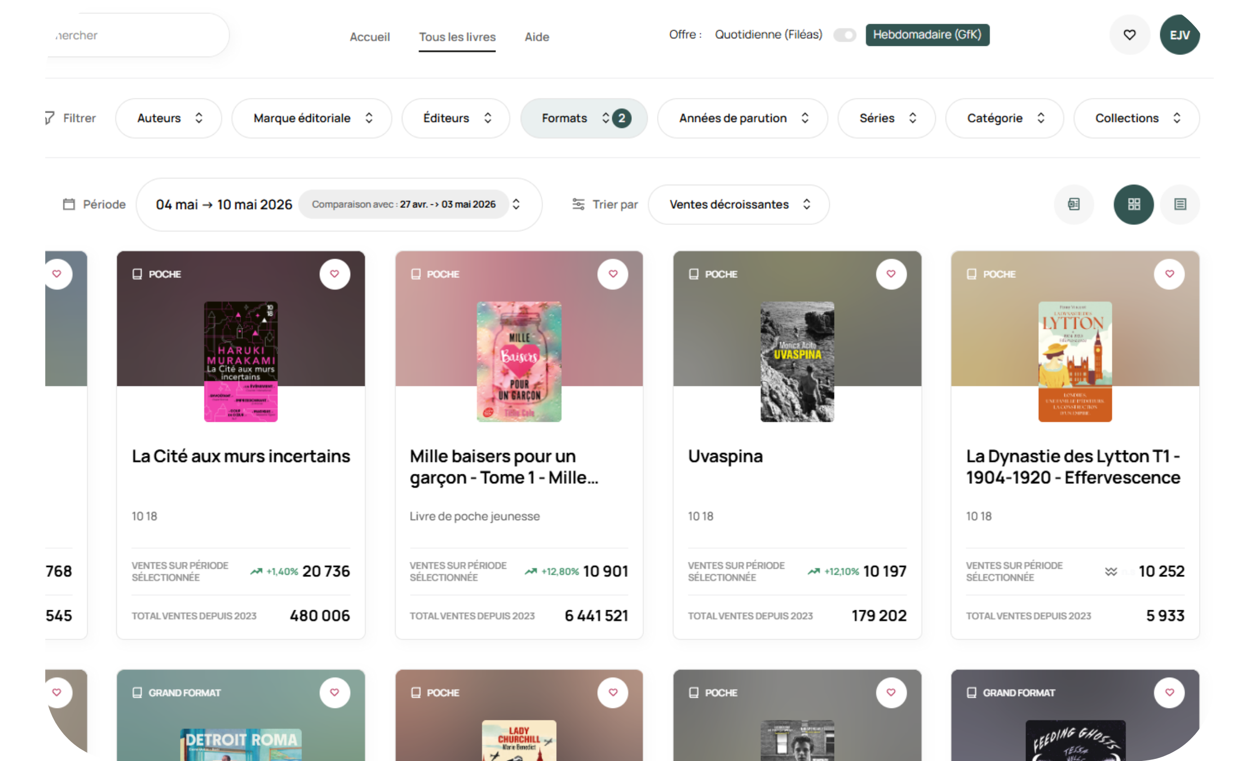Screen dimensions: 1259x761
Task: Expand the Années de parution filter
Action: [742, 118]
